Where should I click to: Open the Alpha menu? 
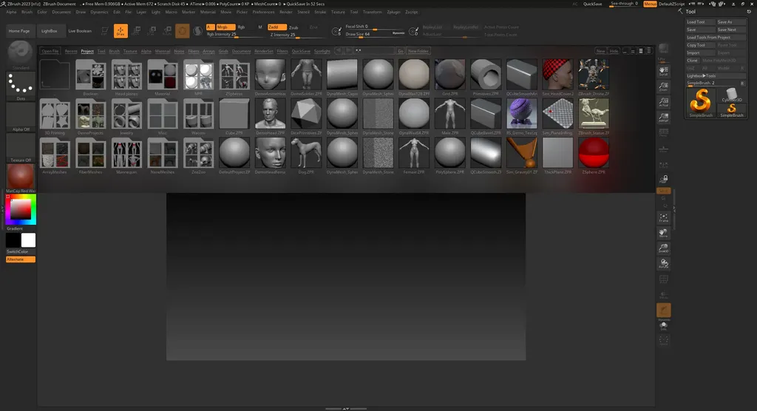11,12
